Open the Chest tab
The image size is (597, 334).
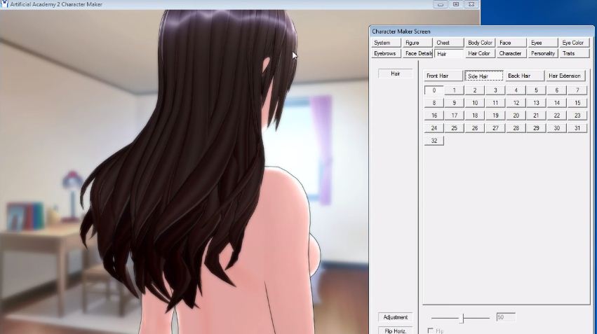coord(449,43)
